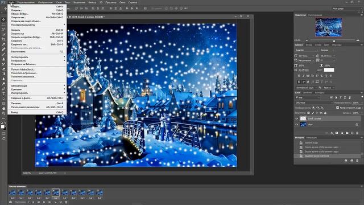Switch to the Операции tab
The image size is (364, 205).
(x=311, y=138)
